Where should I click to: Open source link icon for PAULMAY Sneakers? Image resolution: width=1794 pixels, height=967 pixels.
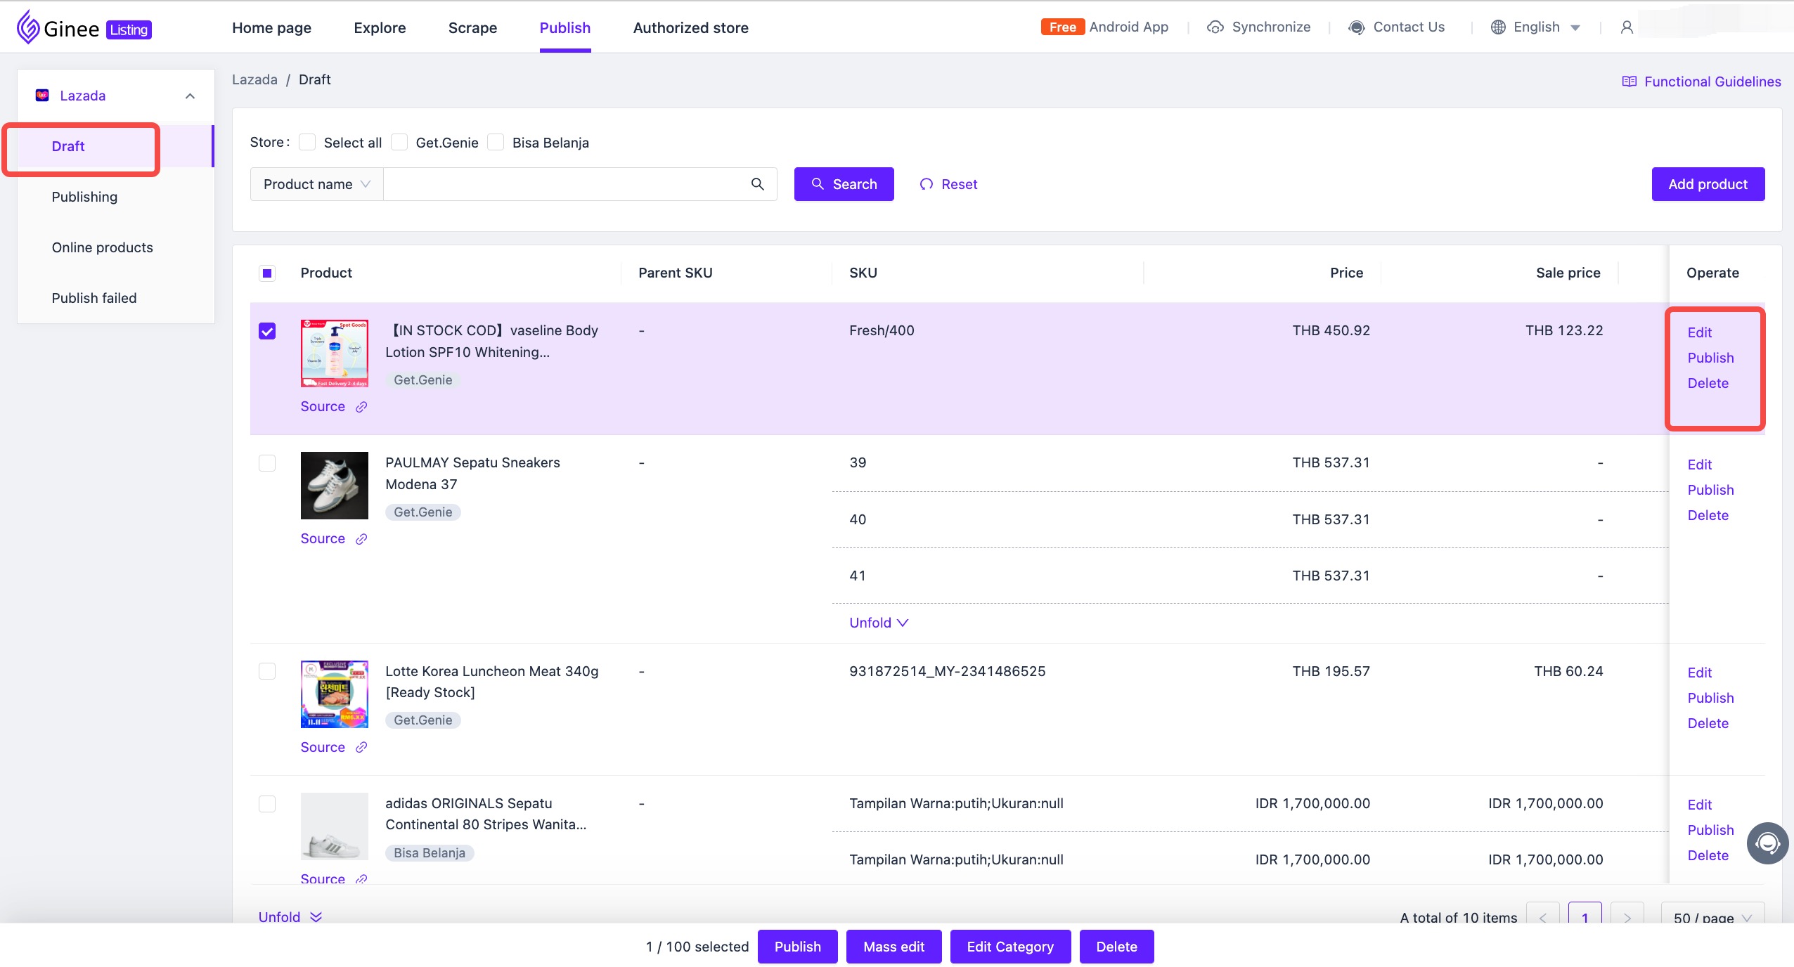click(361, 539)
